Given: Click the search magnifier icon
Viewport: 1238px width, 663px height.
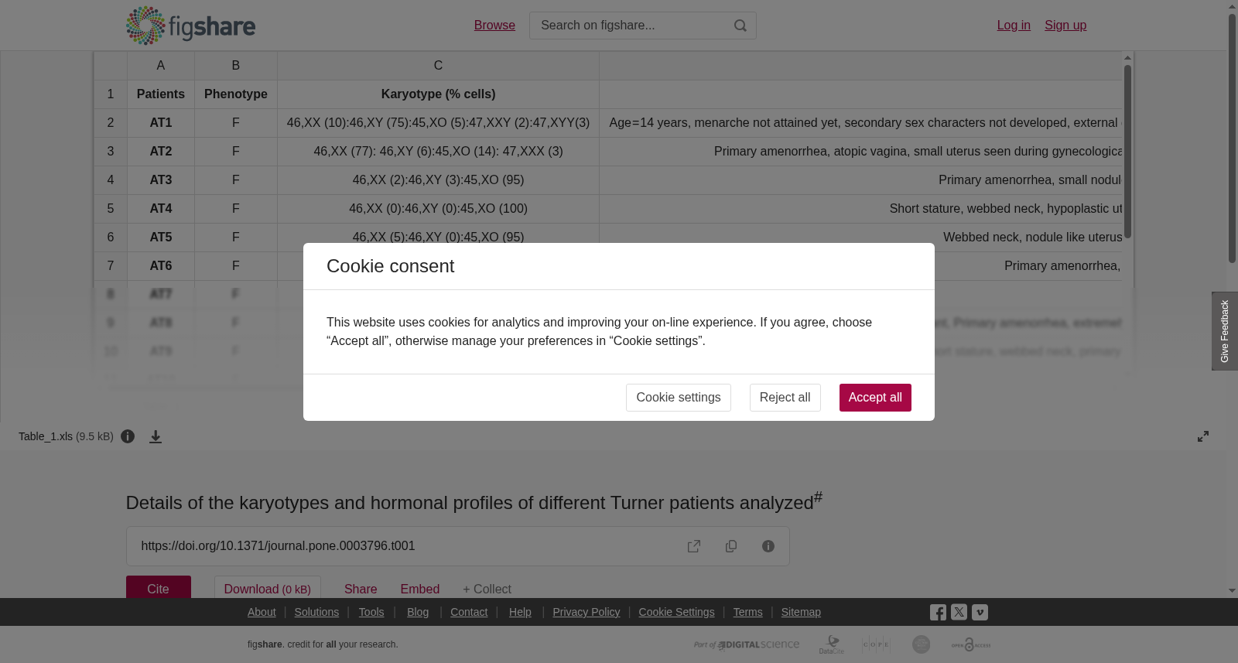Looking at the screenshot, I should point(740,26).
